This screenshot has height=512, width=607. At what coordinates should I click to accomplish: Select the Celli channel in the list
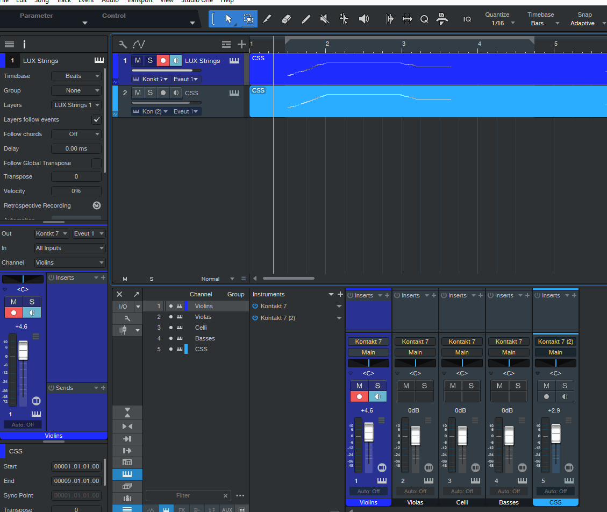click(x=201, y=328)
